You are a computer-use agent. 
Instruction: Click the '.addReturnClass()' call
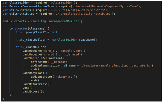click(x=37, y=84)
